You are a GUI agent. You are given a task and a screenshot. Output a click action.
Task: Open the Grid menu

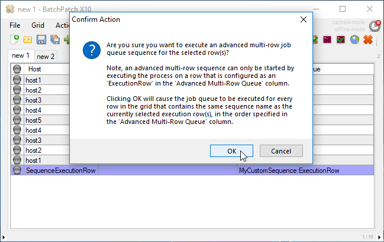(x=38, y=26)
